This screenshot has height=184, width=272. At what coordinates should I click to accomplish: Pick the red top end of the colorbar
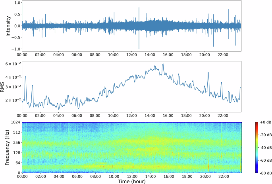pyautogui.click(x=257, y=124)
